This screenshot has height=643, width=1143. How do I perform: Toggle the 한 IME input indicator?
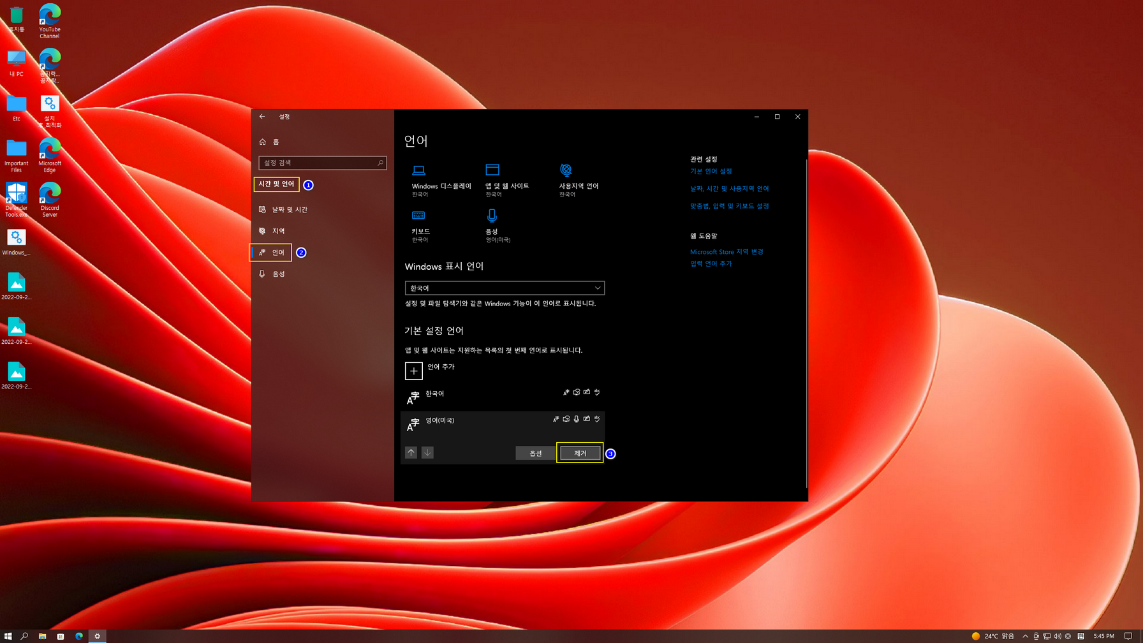(x=1081, y=636)
